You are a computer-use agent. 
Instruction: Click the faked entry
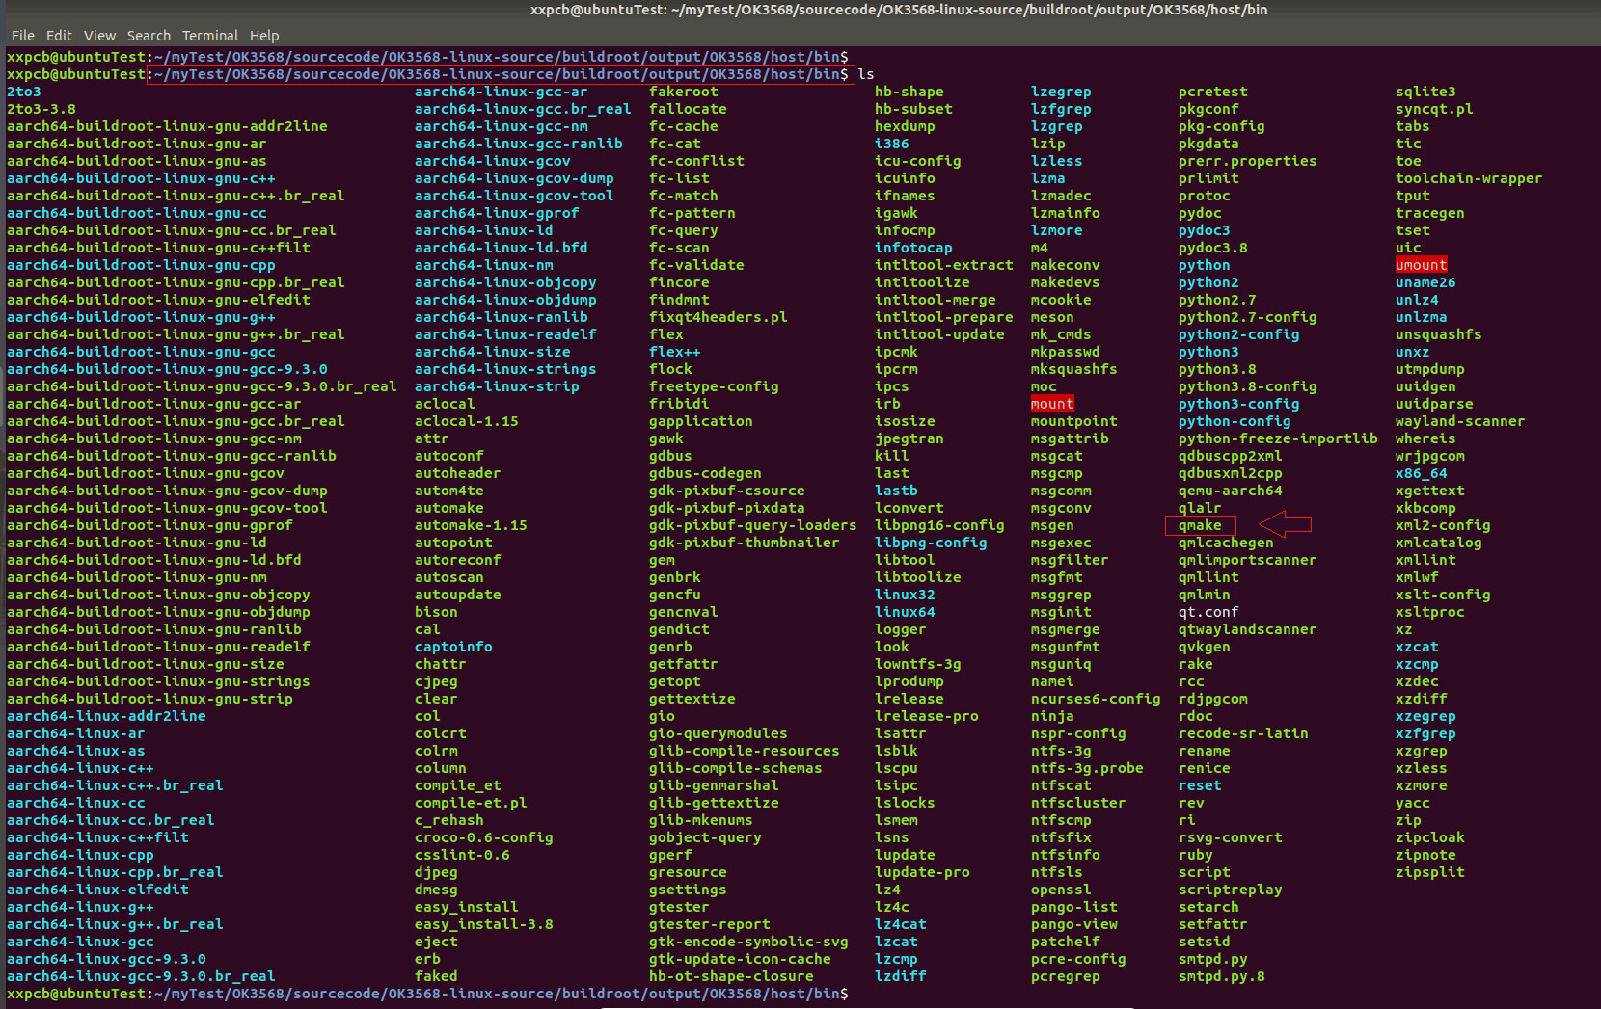tap(437, 976)
